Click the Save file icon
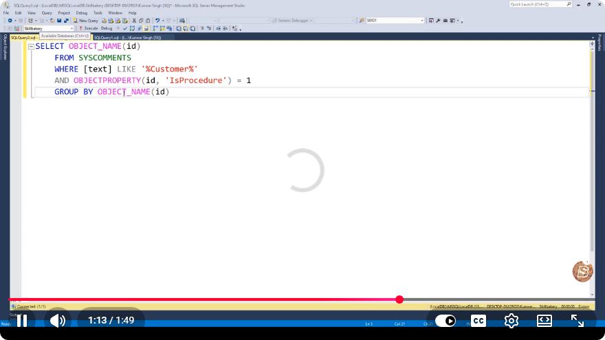 coord(59,21)
